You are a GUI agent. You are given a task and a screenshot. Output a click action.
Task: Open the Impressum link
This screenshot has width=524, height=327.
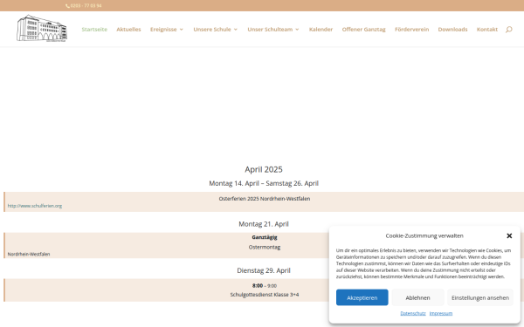[x=441, y=313]
